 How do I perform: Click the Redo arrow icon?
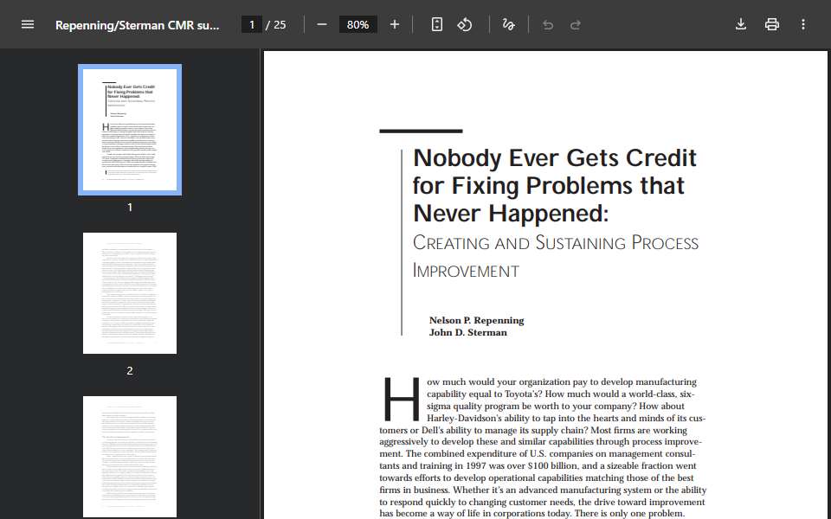tap(576, 25)
